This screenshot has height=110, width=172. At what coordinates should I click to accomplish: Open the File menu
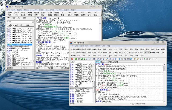pos(72,46)
